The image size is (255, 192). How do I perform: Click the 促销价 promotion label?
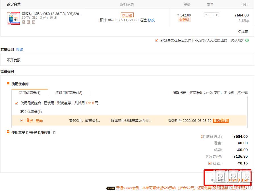pyautogui.click(x=184, y=20)
